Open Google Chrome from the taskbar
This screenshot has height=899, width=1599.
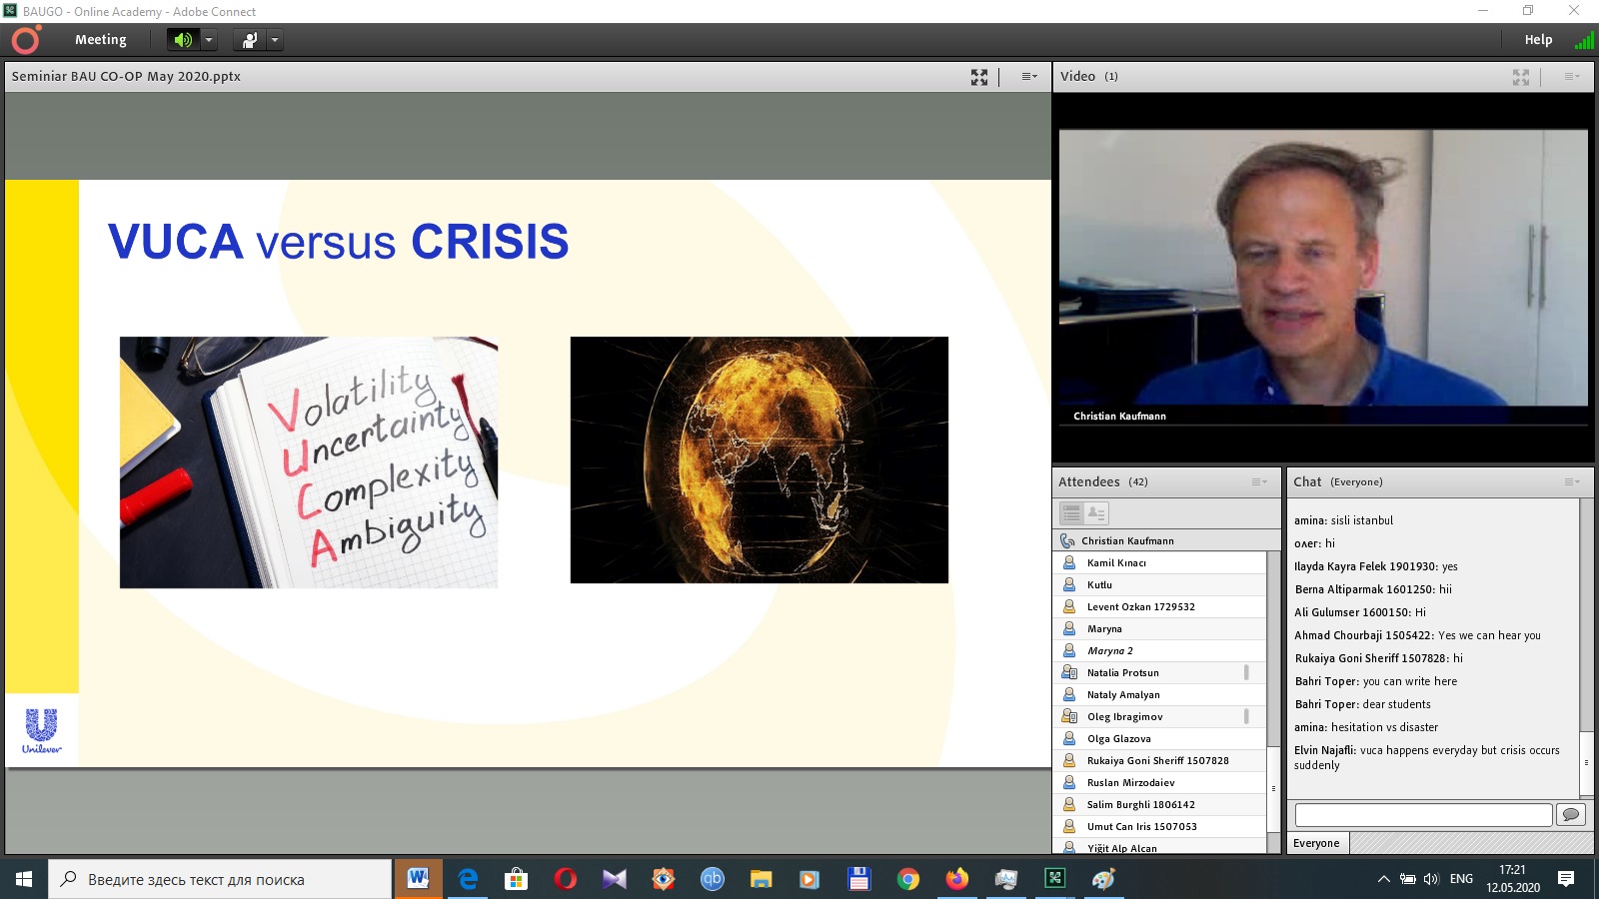907,879
